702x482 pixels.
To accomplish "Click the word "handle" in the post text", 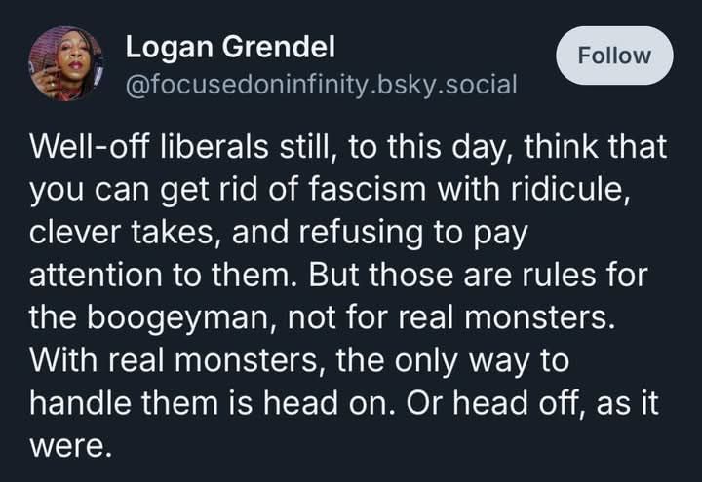I will (x=80, y=403).
